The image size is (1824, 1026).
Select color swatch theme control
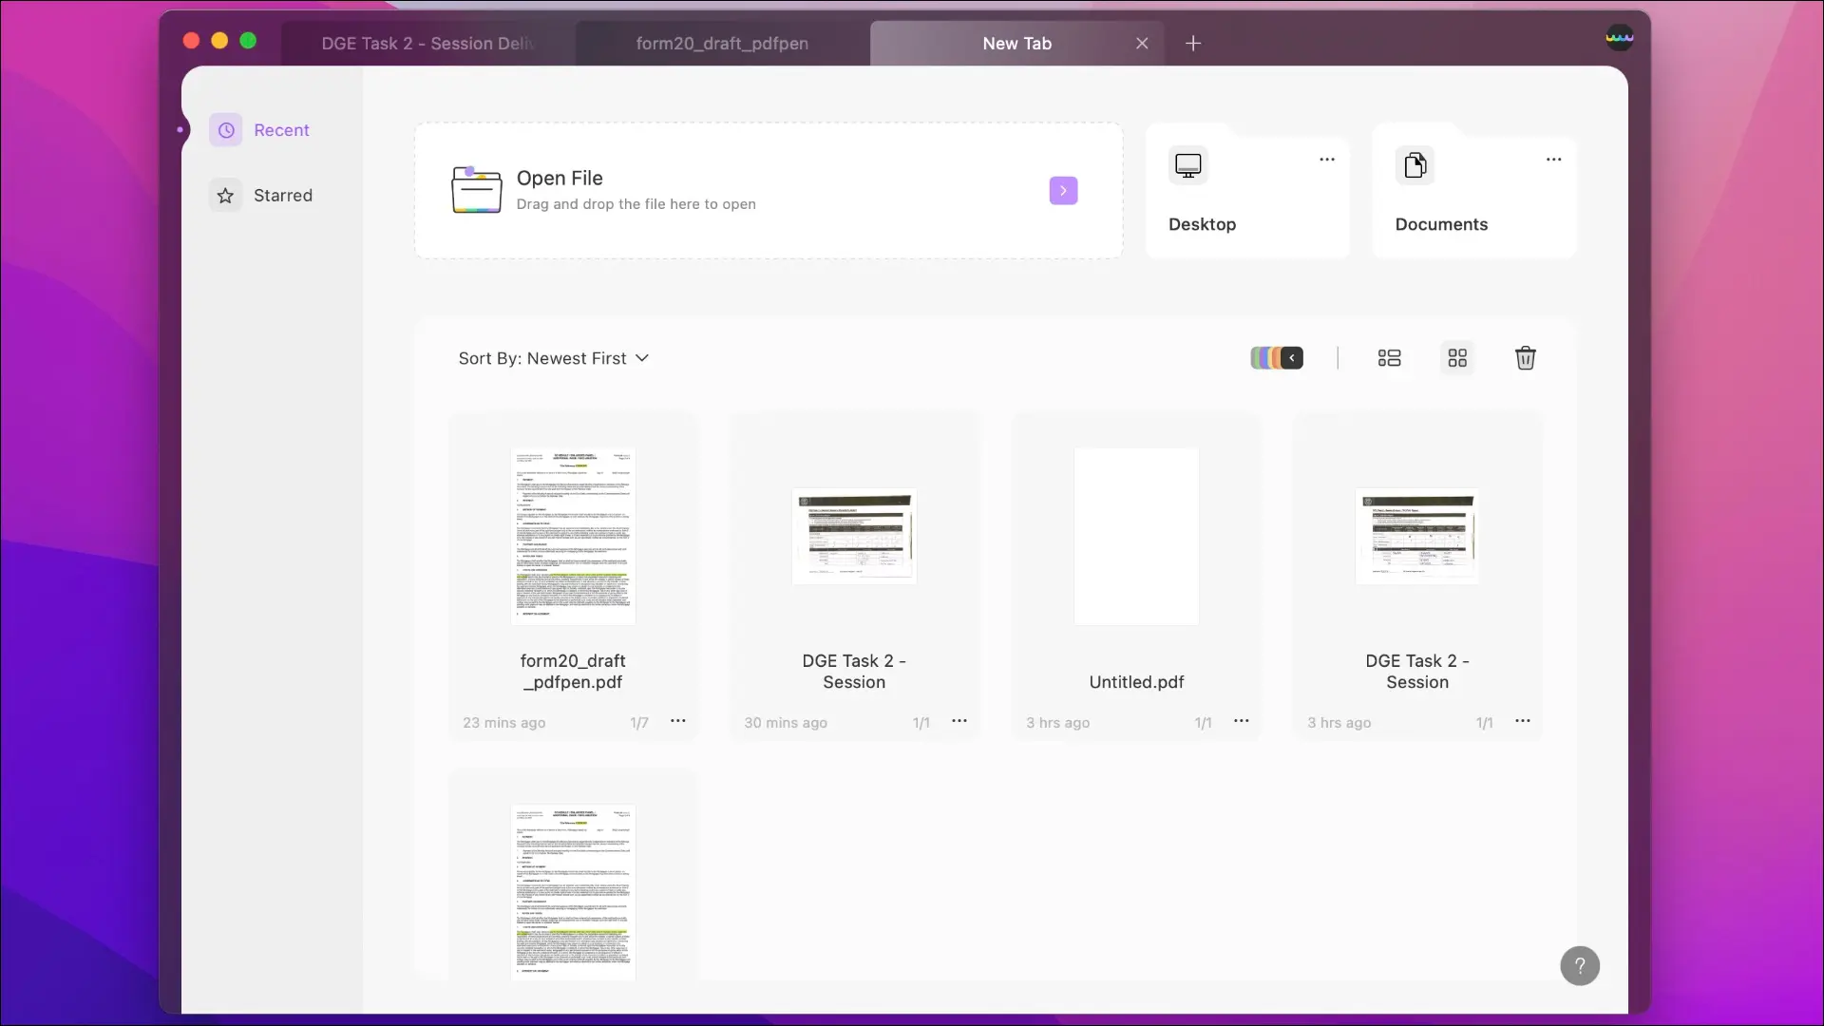pyautogui.click(x=1275, y=358)
